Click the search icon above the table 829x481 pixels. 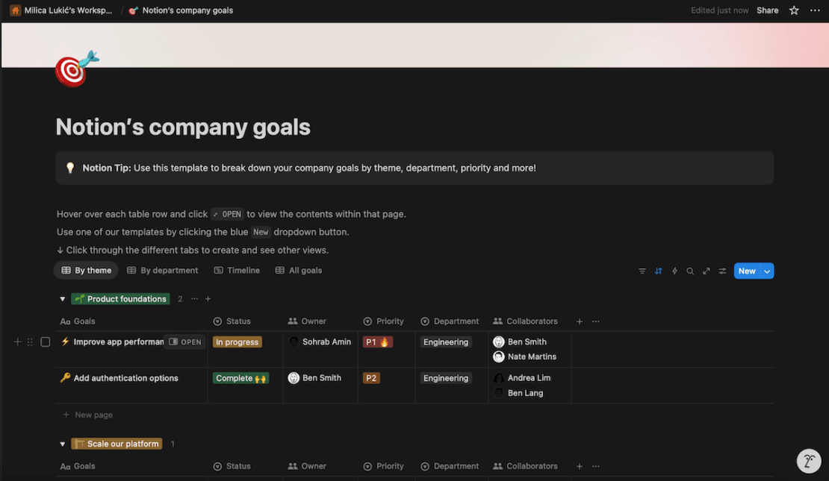tap(690, 271)
